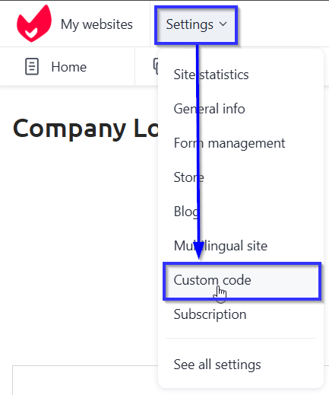
Task: Click See all settings link
Action: pos(217,365)
